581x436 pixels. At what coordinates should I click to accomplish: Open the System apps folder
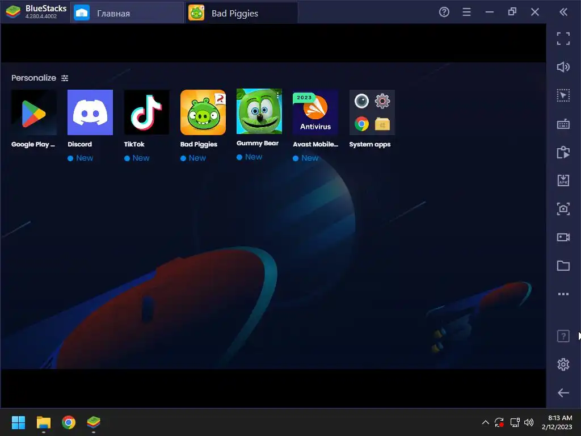point(372,112)
